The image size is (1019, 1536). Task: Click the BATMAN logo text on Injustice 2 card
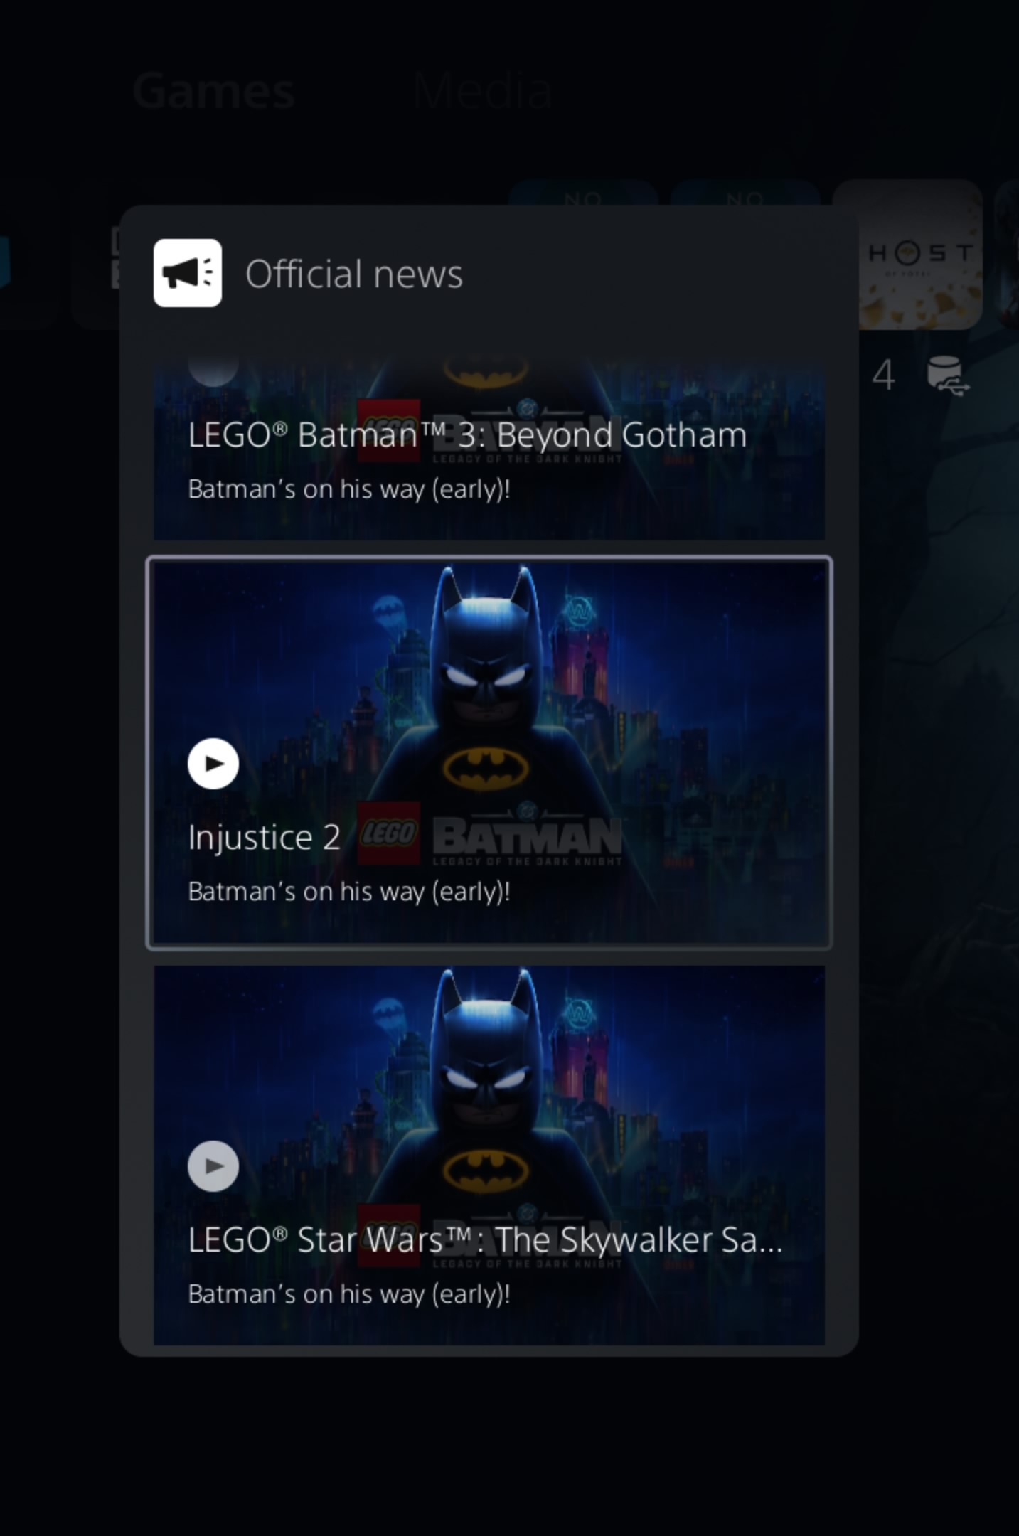(527, 837)
